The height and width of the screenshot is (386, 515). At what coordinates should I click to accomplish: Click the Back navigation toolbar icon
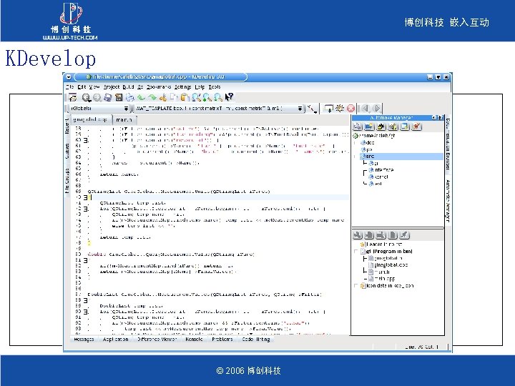[86, 97]
